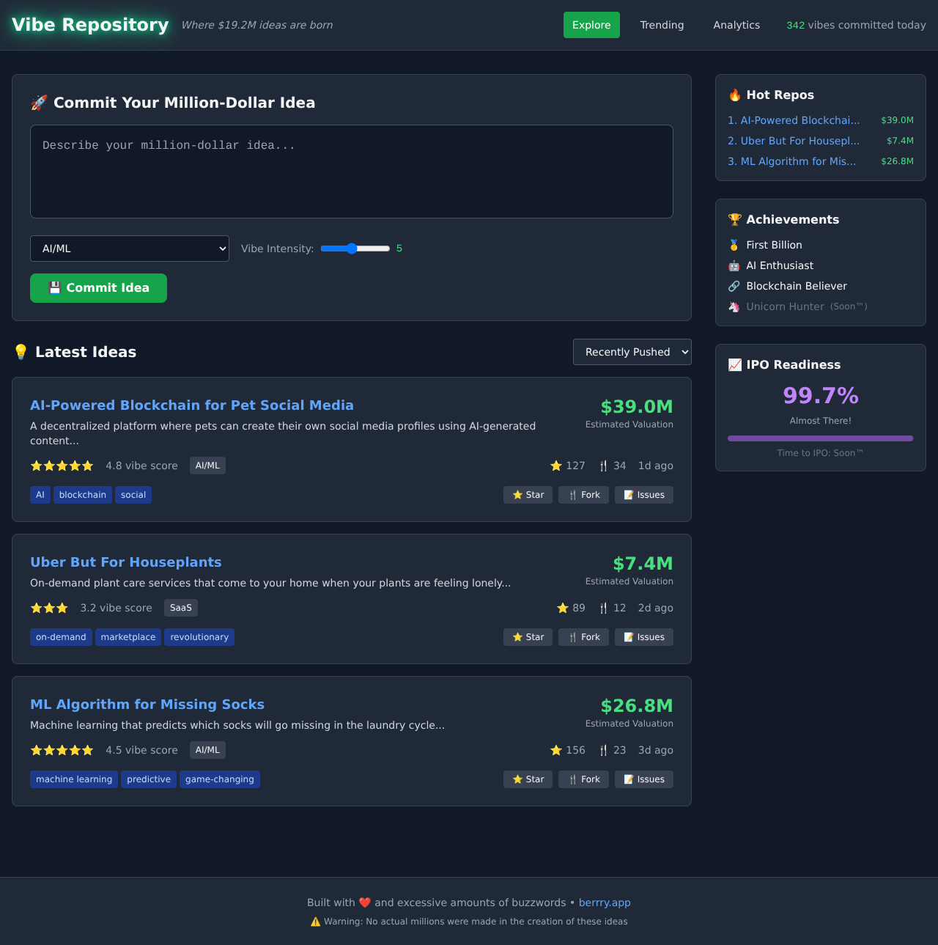
Task: Click the lightbulb icon next to Latest Ideas
Action: 21,352
